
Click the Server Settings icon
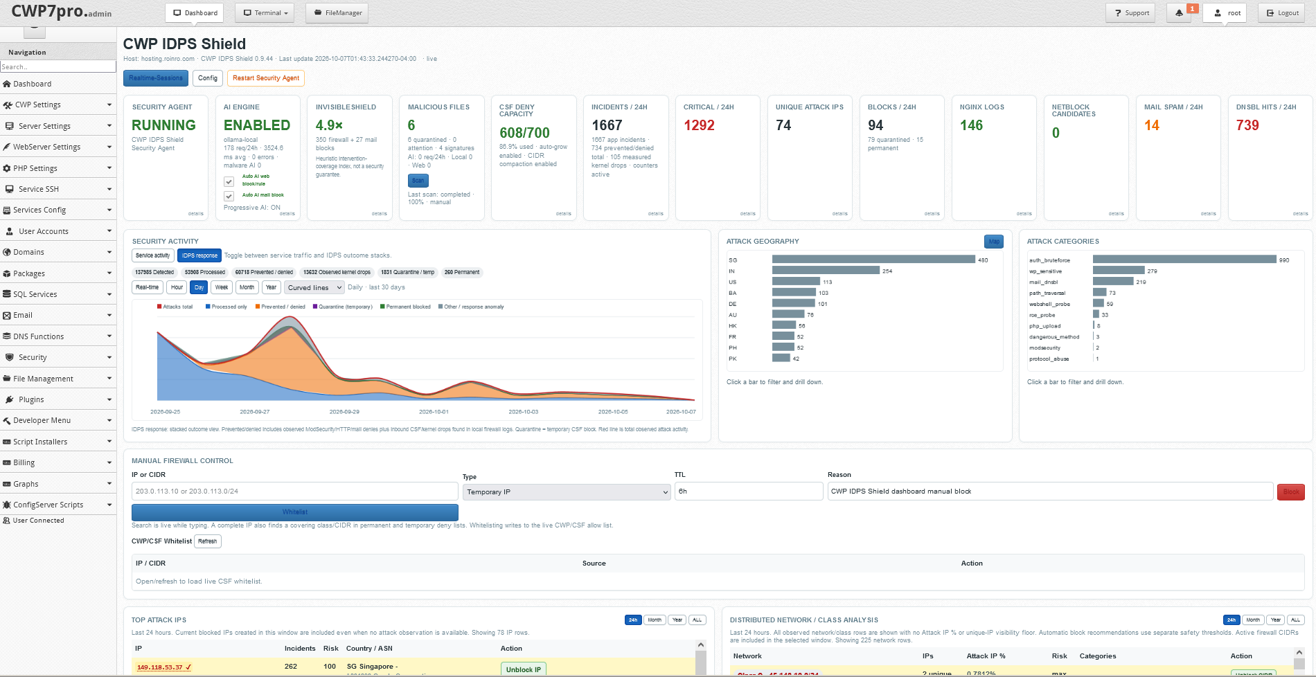pos(10,126)
